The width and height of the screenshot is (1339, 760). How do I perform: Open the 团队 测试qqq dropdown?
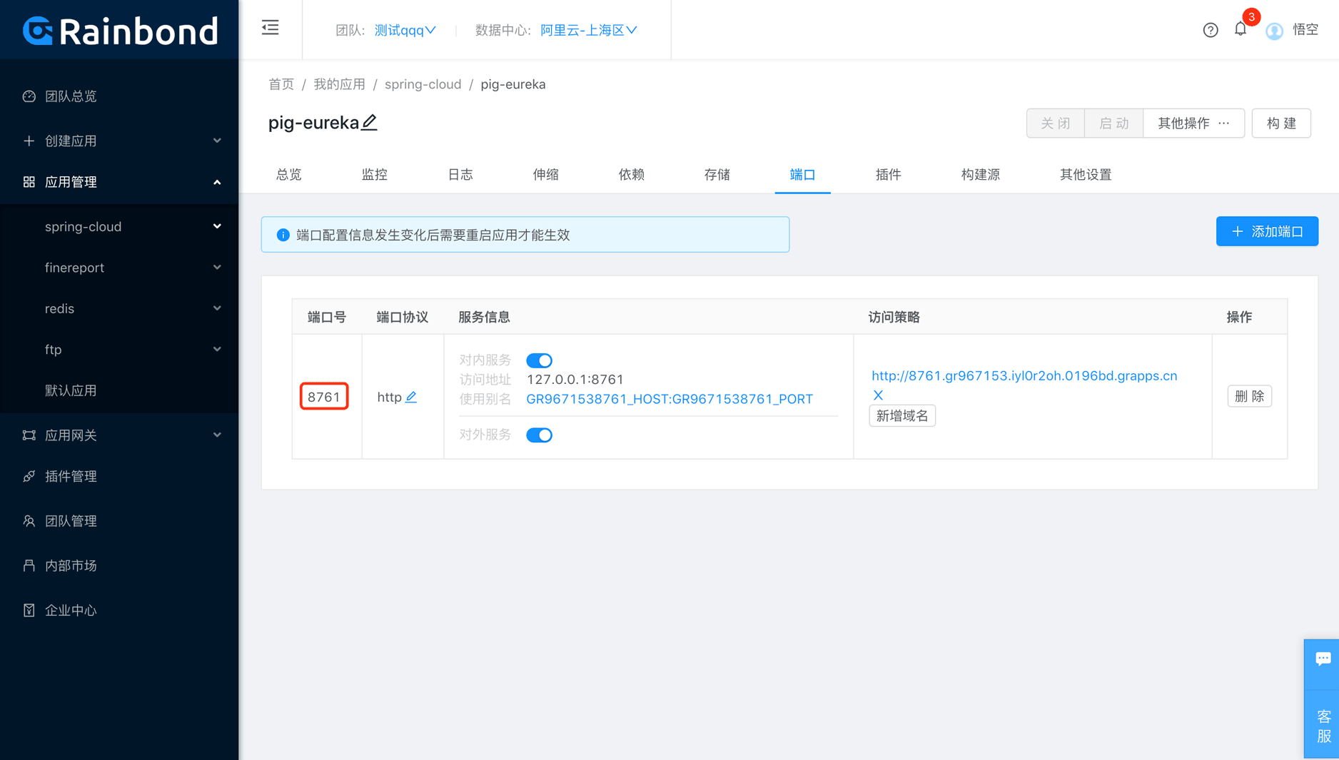(x=405, y=30)
